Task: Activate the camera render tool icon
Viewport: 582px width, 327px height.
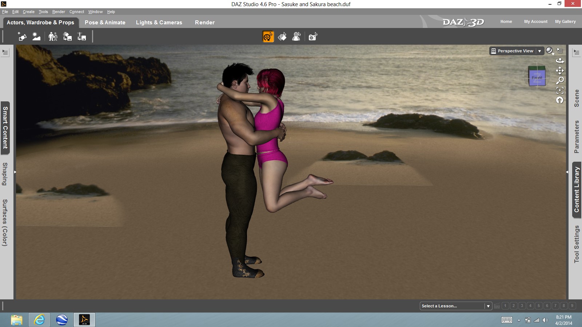Action: (313, 36)
